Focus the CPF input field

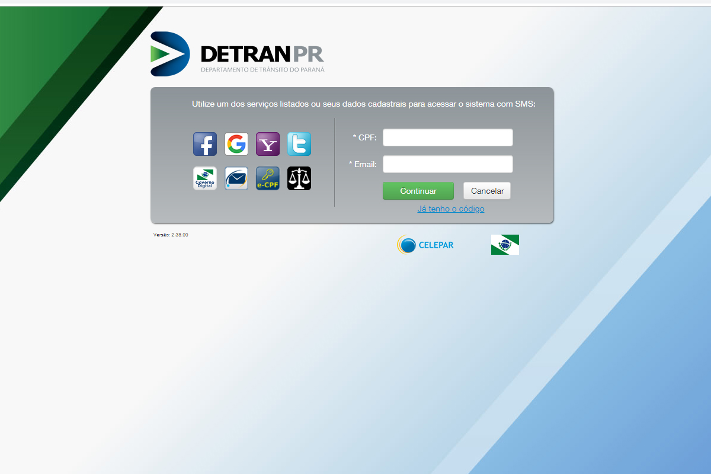[447, 137]
